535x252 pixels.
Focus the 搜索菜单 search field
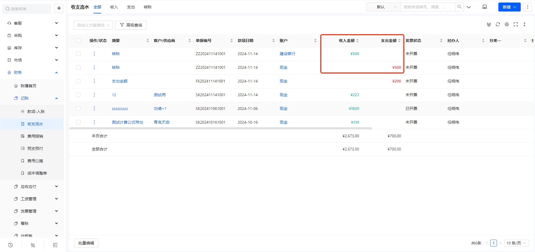27,9
